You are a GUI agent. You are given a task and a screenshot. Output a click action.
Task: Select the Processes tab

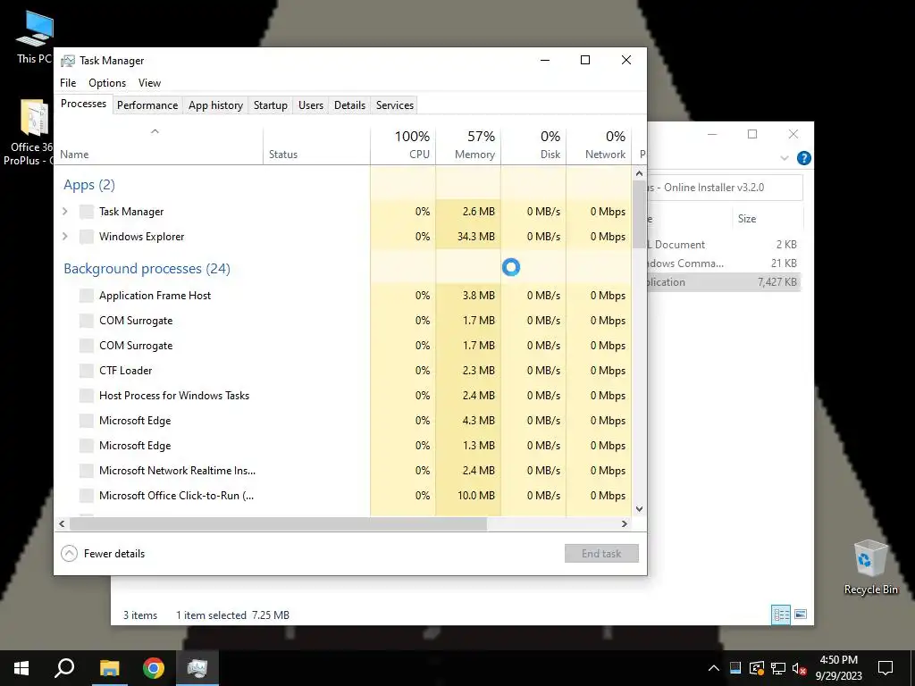pyautogui.click(x=83, y=104)
